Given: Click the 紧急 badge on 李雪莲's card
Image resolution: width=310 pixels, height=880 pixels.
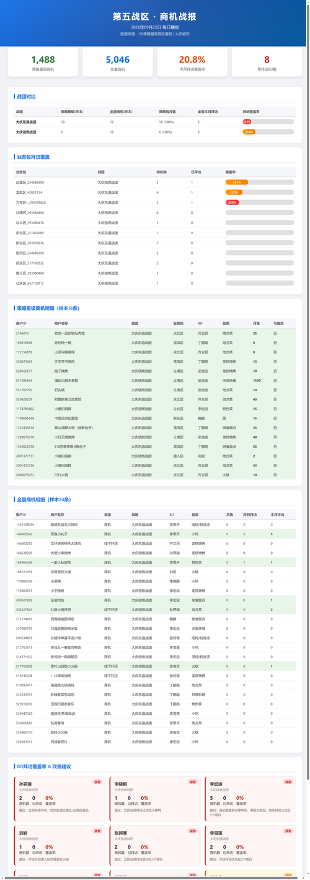Looking at the screenshot, I should (288, 830).
